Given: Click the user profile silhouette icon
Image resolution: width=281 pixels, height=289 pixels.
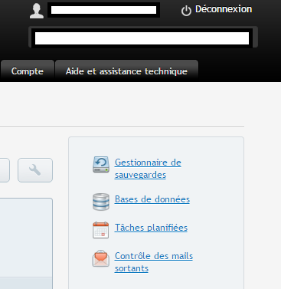Looking at the screenshot, I should pyautogui.click(x=37, y=11).
